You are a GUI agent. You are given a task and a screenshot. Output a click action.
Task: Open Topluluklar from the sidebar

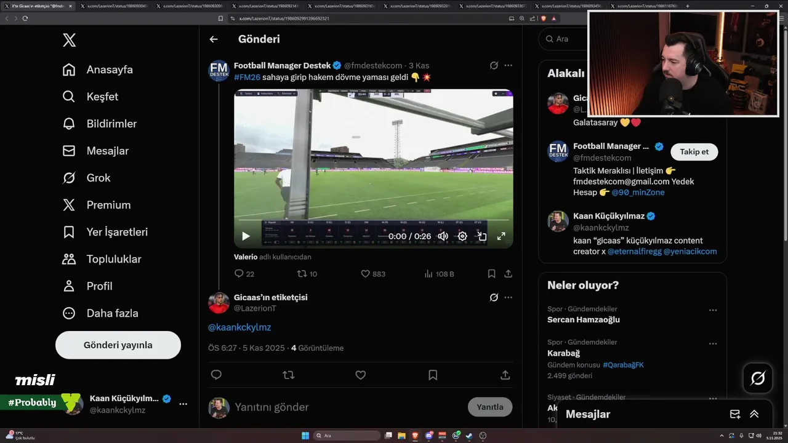click(102, 259)
